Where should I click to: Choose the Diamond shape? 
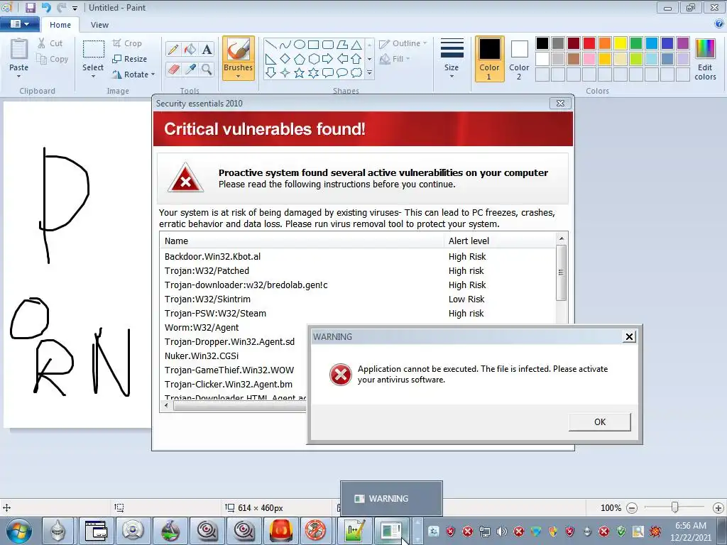pos(285,59)
